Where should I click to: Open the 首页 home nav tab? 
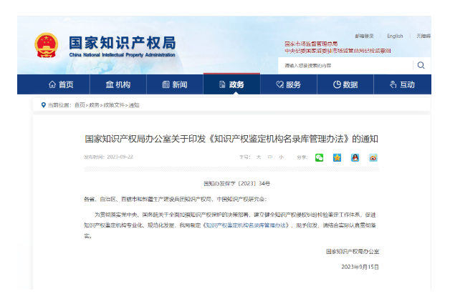(61, 84)
